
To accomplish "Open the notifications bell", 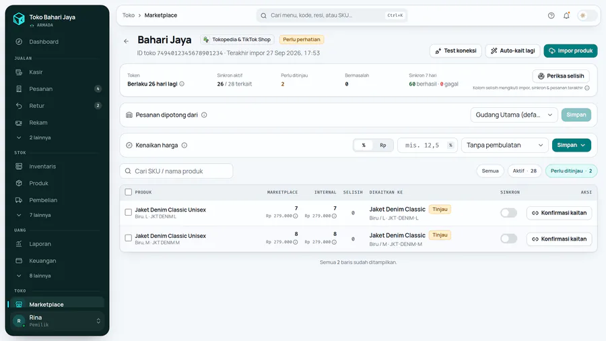I will point(566,15).
